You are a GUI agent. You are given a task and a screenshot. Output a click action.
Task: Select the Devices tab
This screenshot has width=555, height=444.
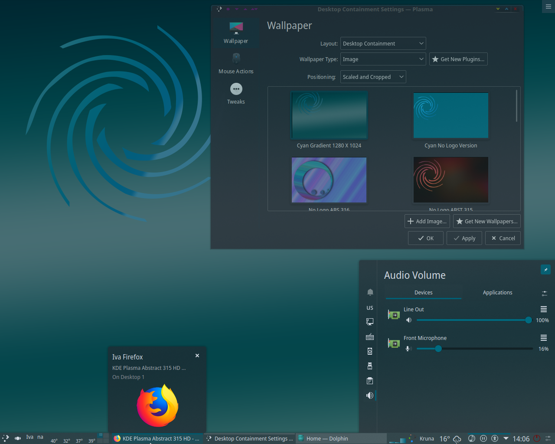(423, 293)
